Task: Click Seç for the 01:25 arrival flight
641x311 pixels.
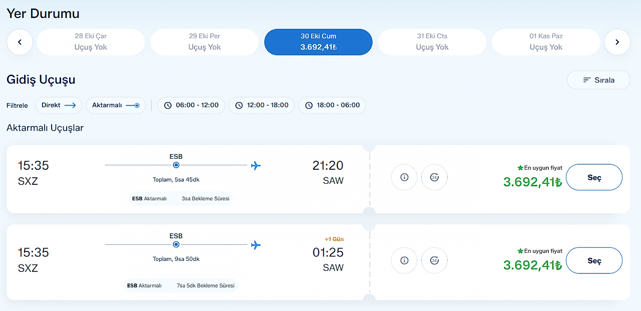Action: pos(594,260)
